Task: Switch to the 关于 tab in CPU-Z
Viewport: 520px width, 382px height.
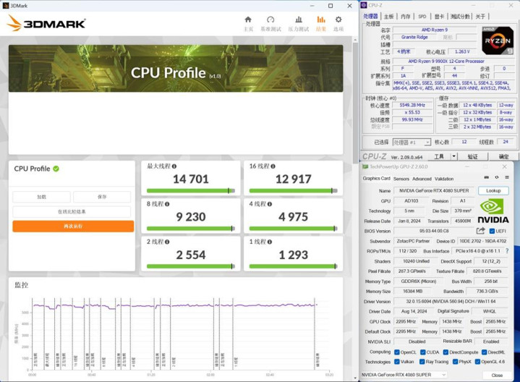Action: 480,16
